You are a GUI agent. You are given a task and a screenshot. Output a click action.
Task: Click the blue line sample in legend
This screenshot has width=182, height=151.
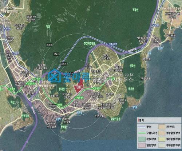coord(142,127)
